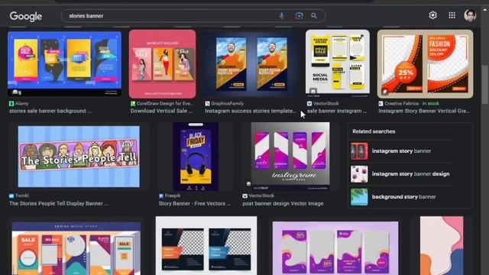Open 'Story Banner - Free Vectors ...' title
489x275 pixels.
pyautogui.click(x=195, y=203)
